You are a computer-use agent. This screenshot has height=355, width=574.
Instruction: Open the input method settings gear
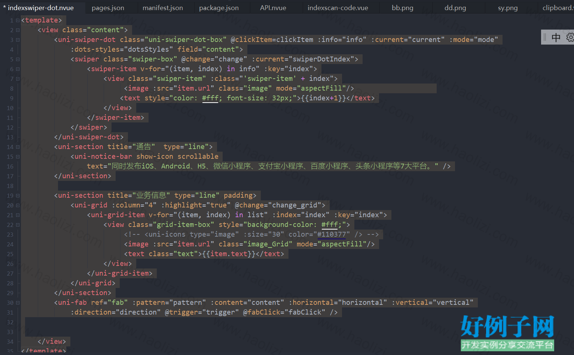(x=570, y=37)
